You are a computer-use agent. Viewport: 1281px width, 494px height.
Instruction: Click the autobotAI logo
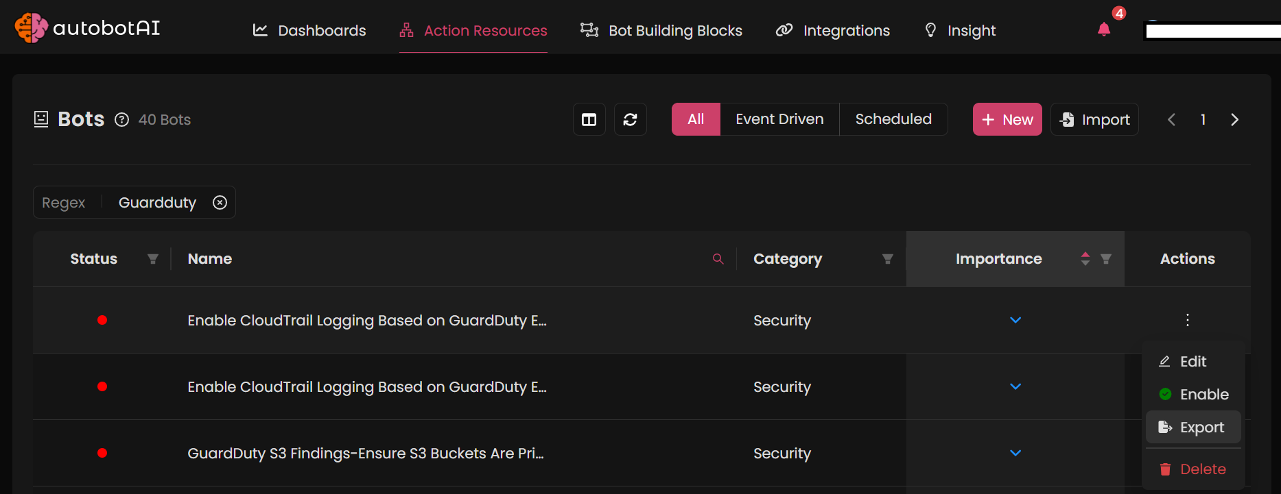tap(87, 27)
